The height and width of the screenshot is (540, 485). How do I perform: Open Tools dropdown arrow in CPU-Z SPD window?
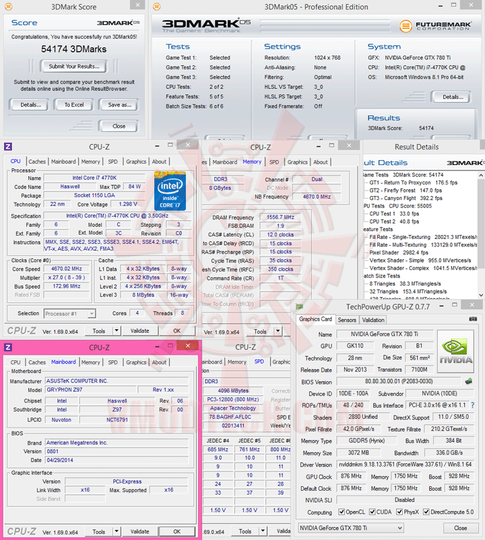(263, 531)
